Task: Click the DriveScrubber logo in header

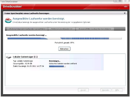Action: [12, 7]
